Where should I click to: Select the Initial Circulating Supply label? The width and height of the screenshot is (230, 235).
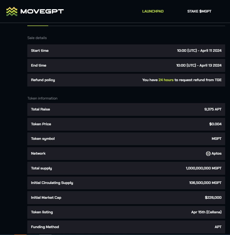52,183
